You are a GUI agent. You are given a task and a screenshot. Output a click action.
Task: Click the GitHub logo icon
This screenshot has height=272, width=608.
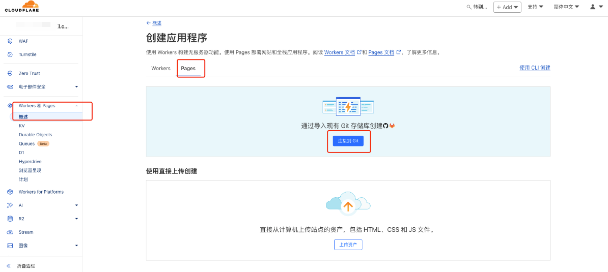[385, 126]
